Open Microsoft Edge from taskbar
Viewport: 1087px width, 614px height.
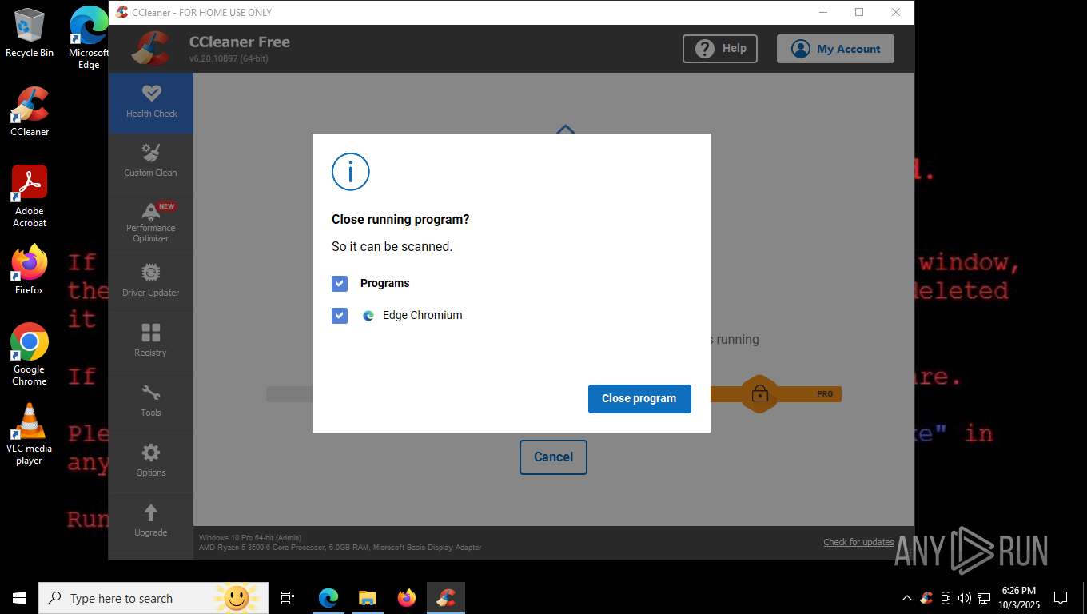pos(328,598)
